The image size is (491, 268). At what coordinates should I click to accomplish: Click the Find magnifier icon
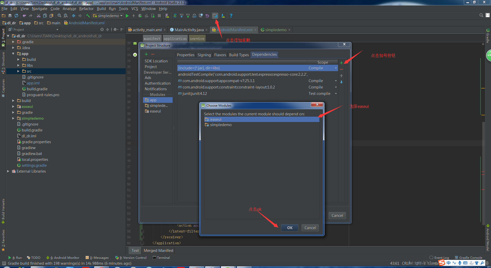pyautogui.click(x=59, y=16)
